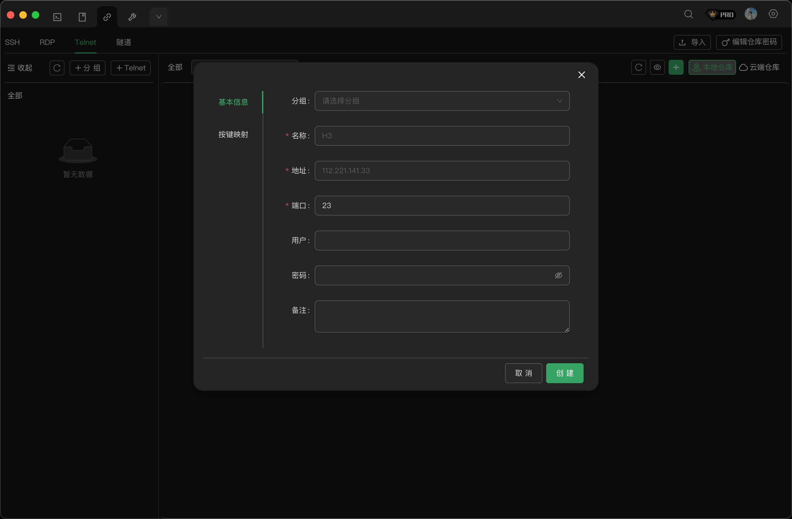Toggle password visibility in 密码 field

pos(558,275)
